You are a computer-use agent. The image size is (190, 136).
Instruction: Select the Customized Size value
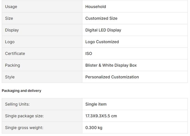tap(101, 18)
